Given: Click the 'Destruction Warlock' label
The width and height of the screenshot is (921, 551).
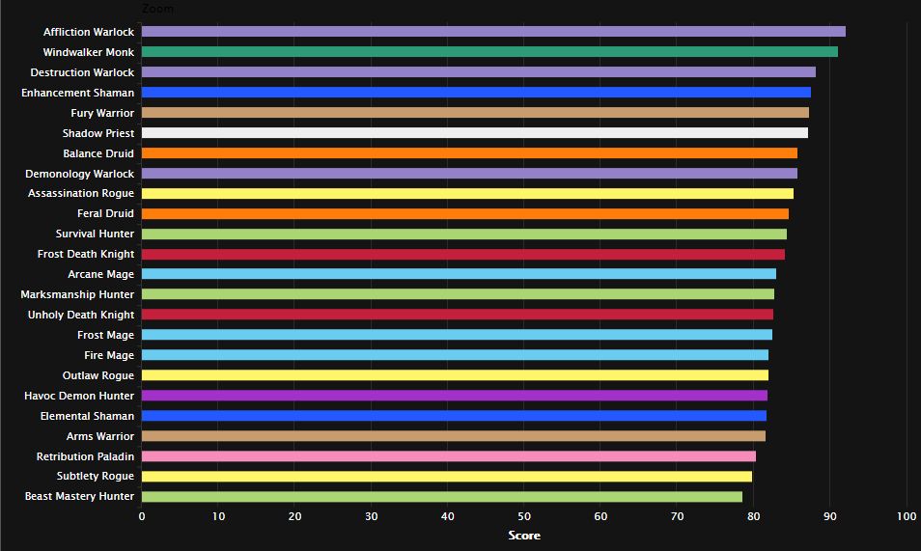Looking at the screenshot, I should [82, 72].
